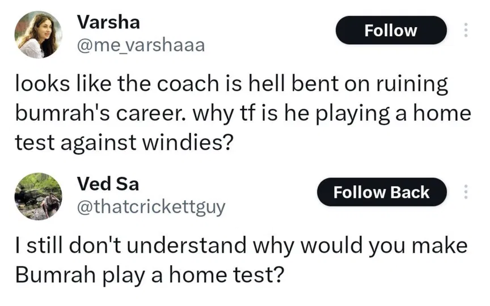The image size is (490, 306).
Task: Open the three-dot menu beside Follow Back
Action: click(466, 193)
